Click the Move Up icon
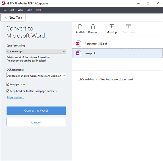This screenshot has width=163, height=161. [x=111, y=27]
